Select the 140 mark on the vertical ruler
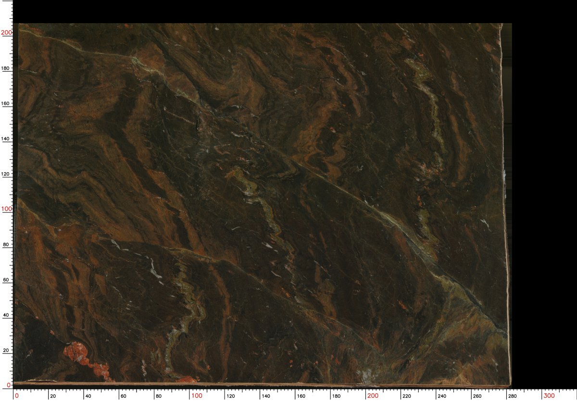Image resolution: width=577 pixels, height=402 pixels. click(x=6, y=138)
